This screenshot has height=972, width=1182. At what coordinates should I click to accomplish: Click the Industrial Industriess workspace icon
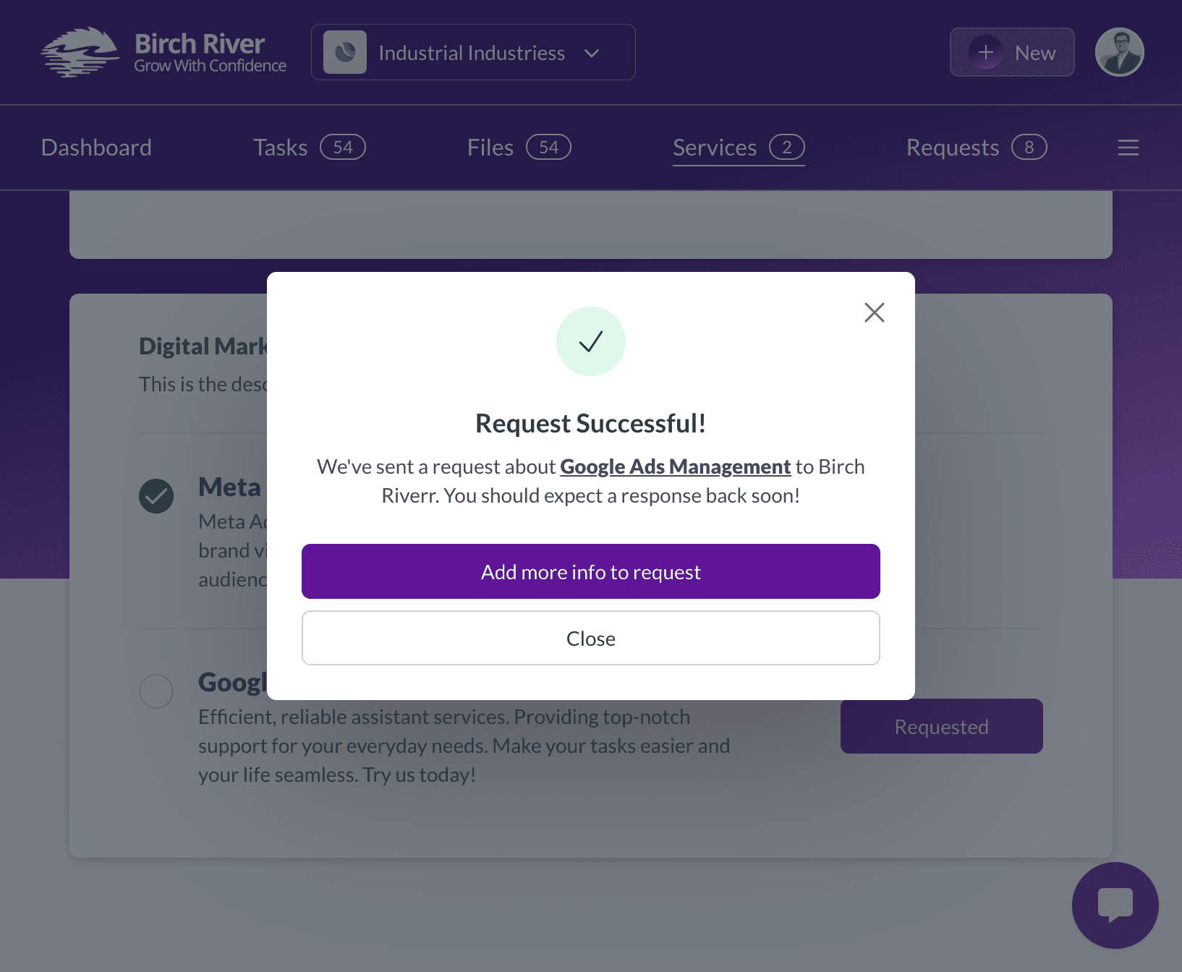tap(345, 51)
